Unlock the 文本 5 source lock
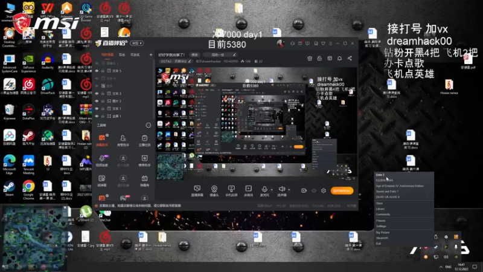The width and height of the screenshot is (483, 272). tap(103, 71)
